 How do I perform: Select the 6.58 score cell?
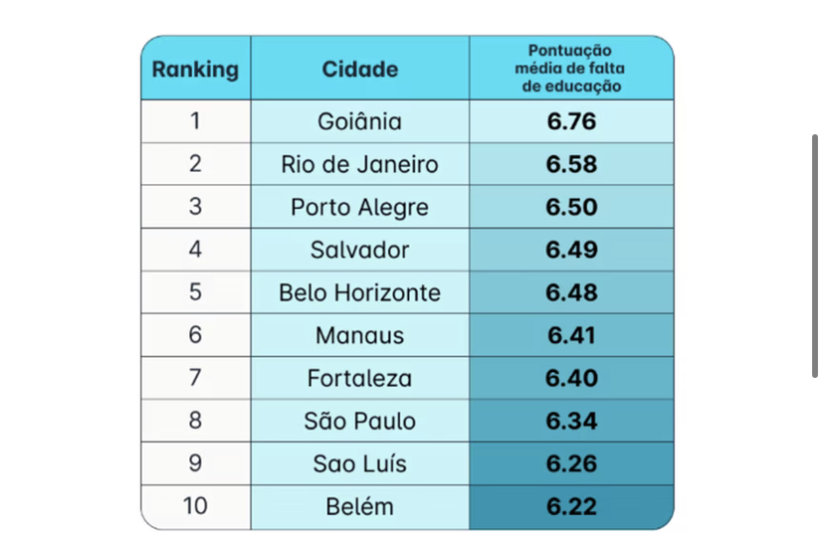(x=571, y=164)
